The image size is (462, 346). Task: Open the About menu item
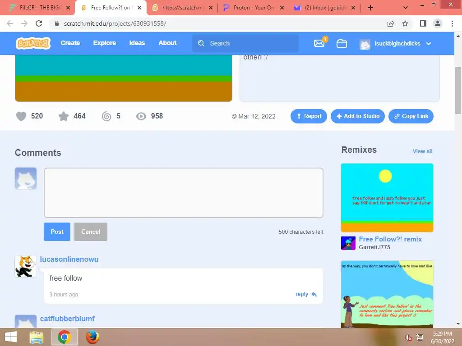[x=167, y=43]
